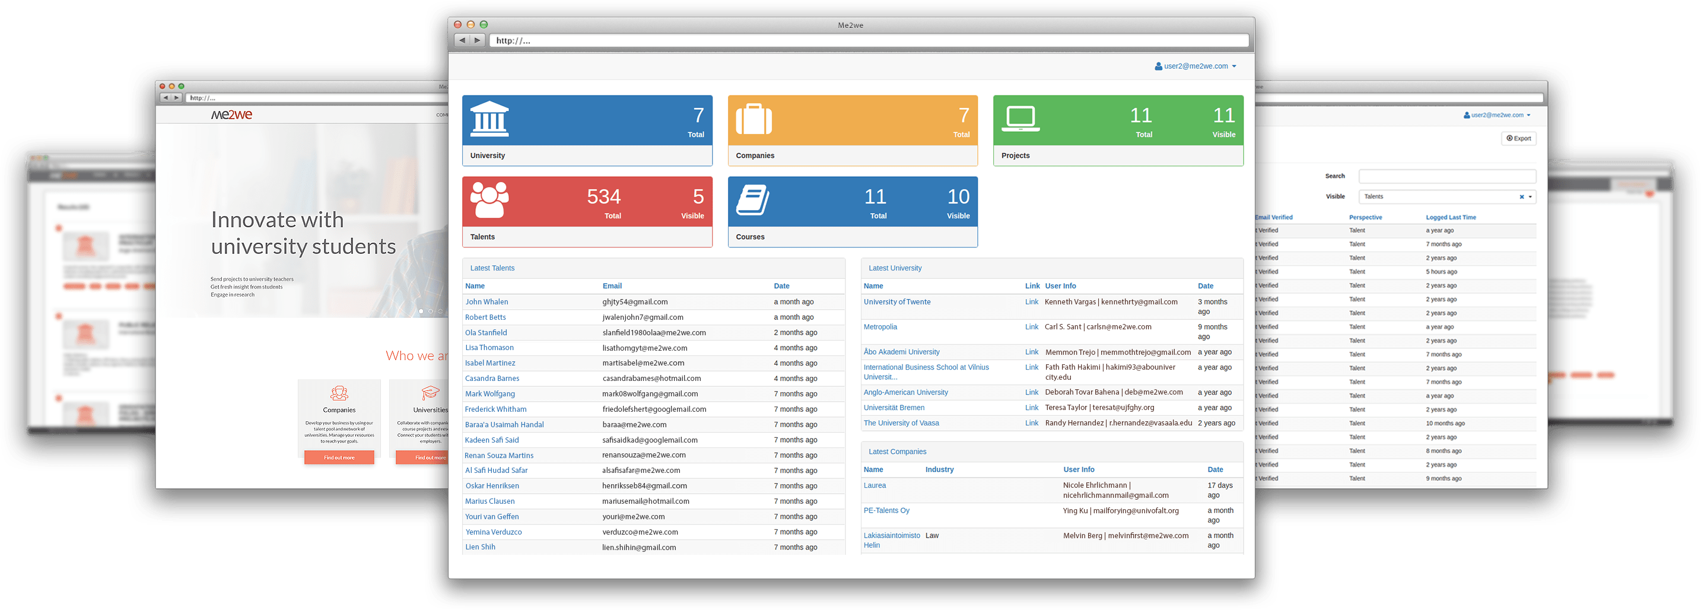Click Companies icon in left landing page
Screen dimensions: 1701x610
pos(339,393)
